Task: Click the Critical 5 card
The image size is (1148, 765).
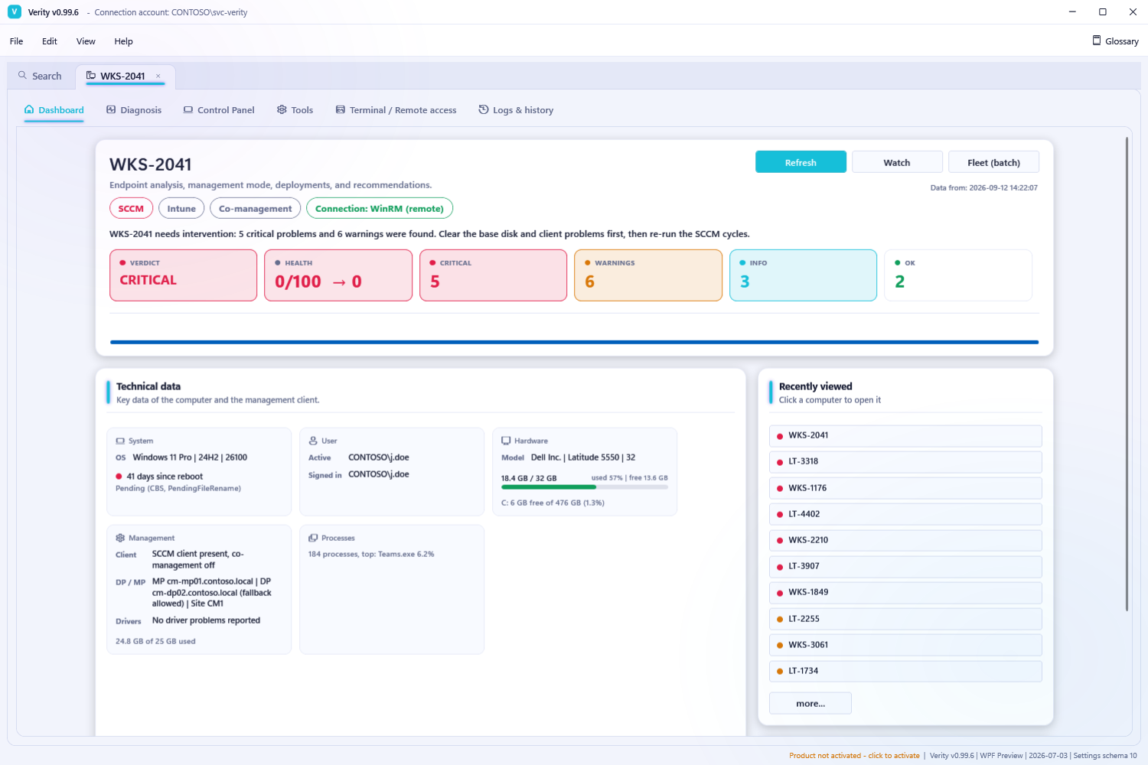Action: pos(493,275)
